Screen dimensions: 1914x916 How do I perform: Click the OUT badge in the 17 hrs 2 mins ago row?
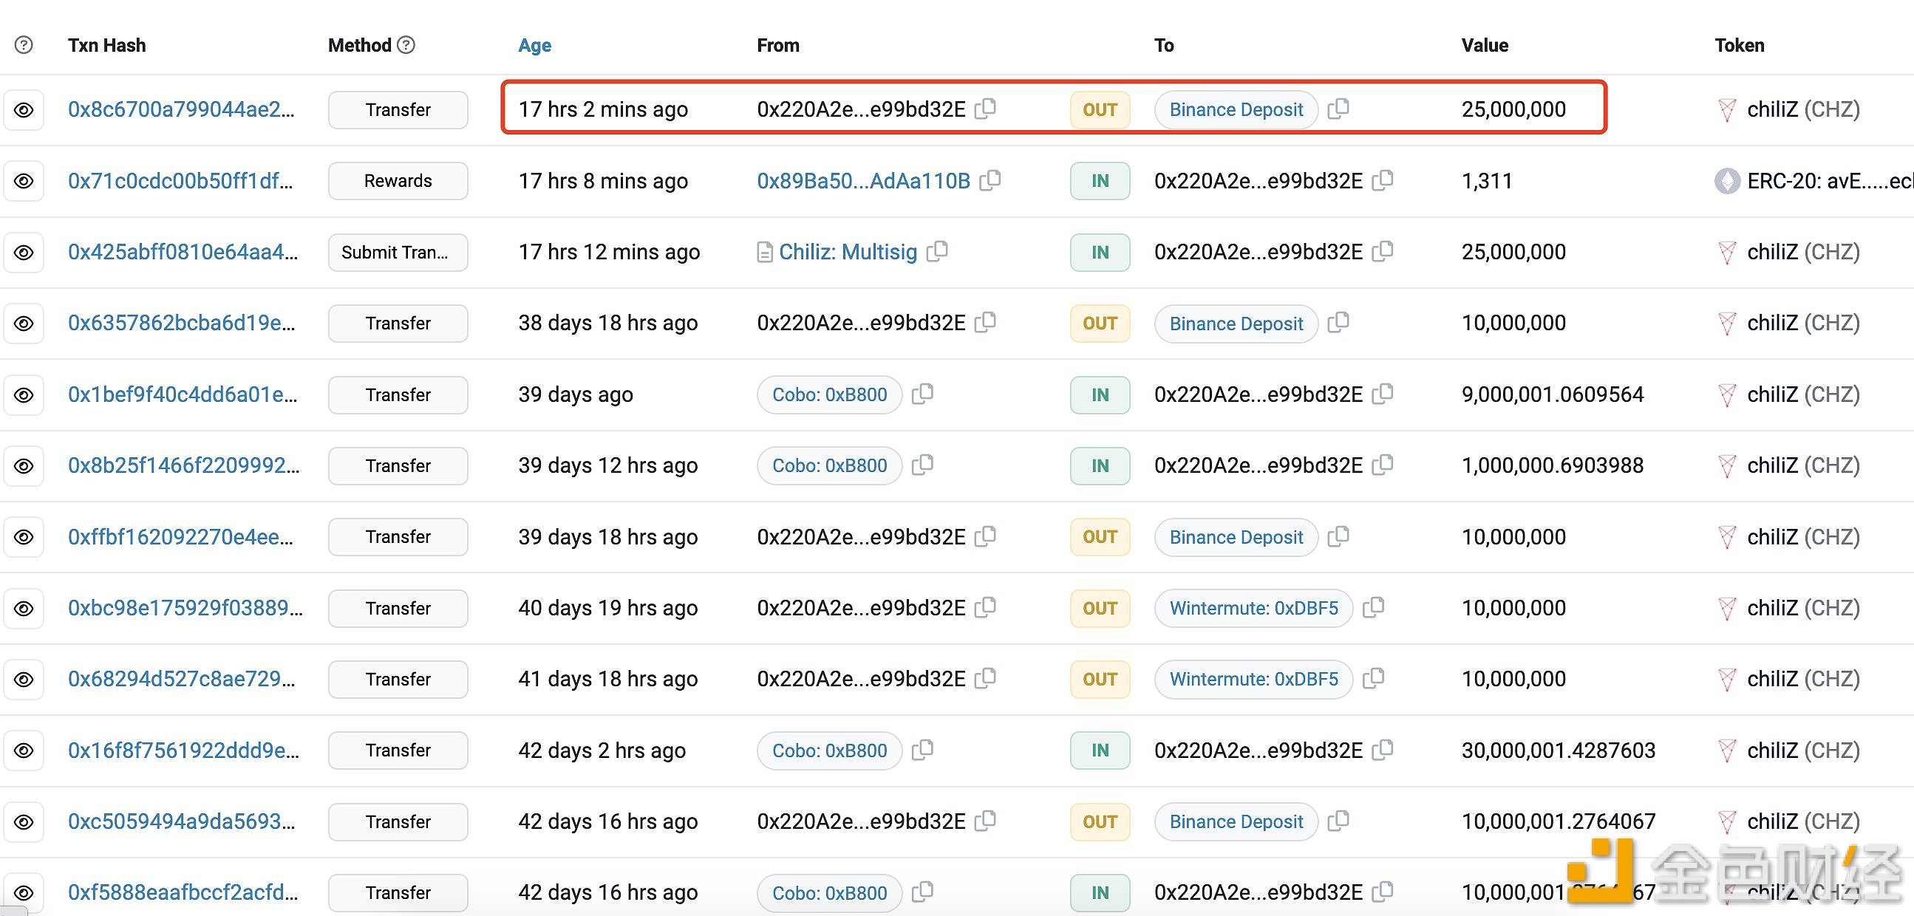1100,110
